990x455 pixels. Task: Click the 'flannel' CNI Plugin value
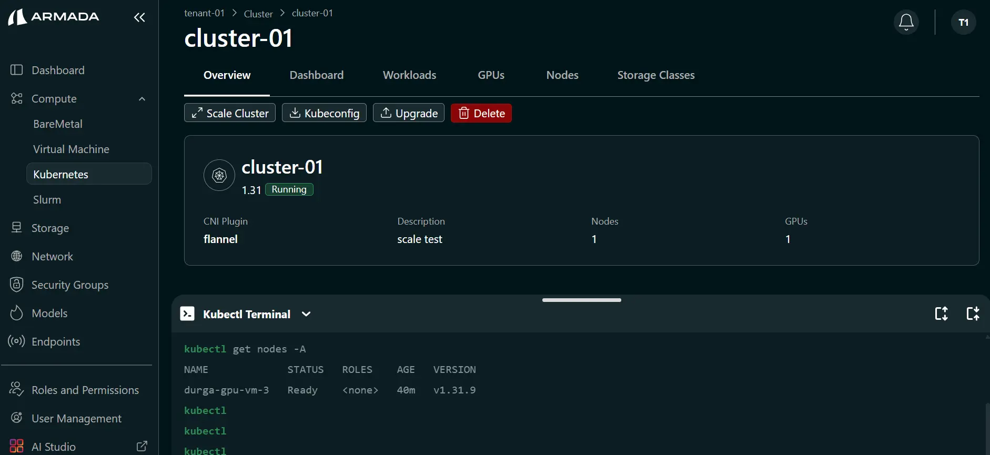[220, 239]
